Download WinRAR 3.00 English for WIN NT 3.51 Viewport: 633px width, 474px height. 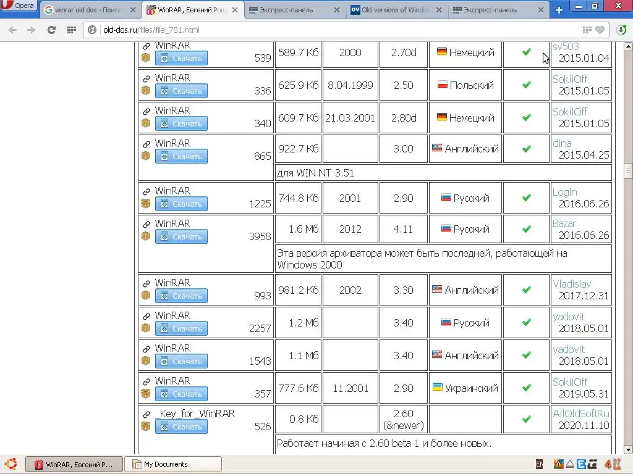coord(181,156)
